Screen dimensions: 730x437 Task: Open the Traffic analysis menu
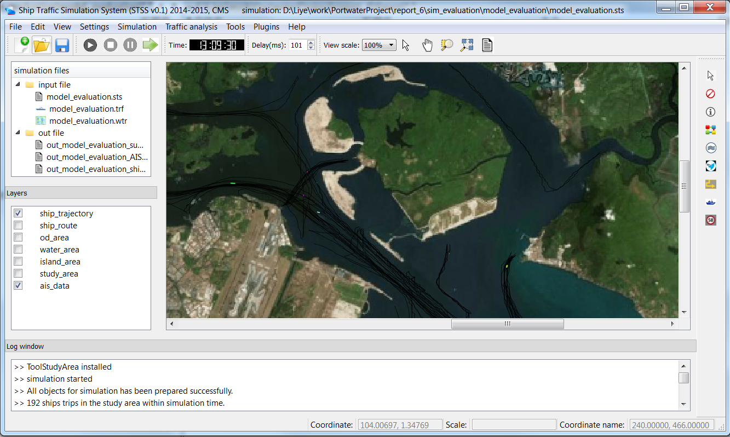191,26
